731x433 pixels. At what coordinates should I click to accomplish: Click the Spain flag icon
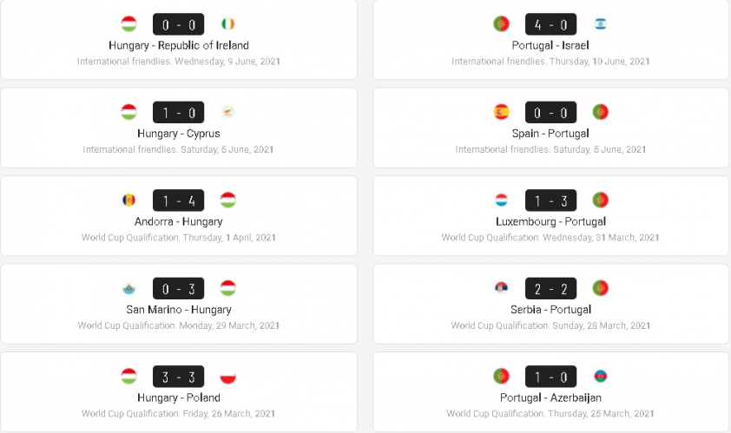click(x=501, y=112)
